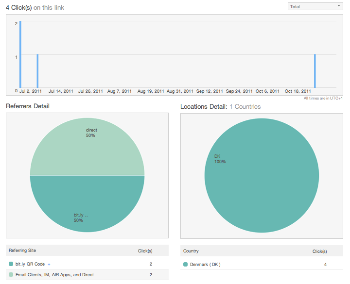Click the Sep 12, 2011 axis label
Screen dimensions: 350x284
pyautogui.click(x=210, y=91)
